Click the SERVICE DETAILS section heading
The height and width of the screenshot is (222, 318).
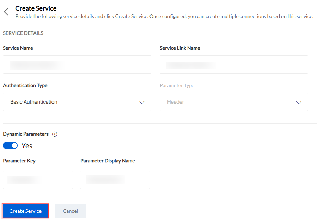[23, 33]
